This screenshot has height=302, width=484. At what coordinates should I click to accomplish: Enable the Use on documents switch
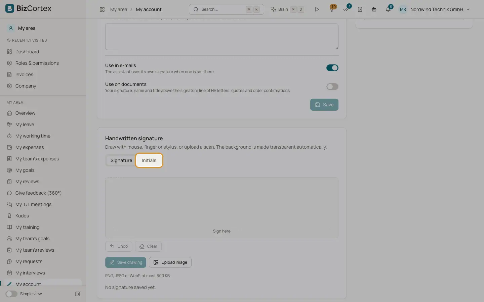(x=332, y=87)
